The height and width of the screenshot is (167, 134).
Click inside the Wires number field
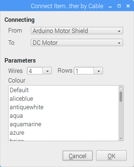tap(35, 71)
